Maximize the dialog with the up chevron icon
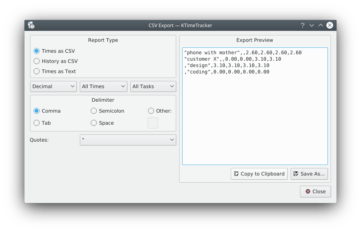The width and height of the screenshot is (361, 232). [x=321, y=25]
